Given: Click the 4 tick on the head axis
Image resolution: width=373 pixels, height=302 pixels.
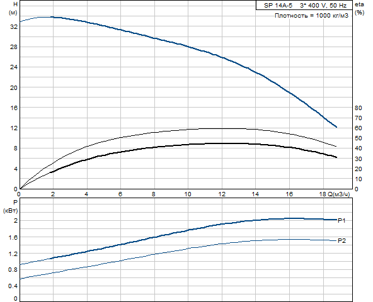Looking at the screenshot, I should coord(16,169).
